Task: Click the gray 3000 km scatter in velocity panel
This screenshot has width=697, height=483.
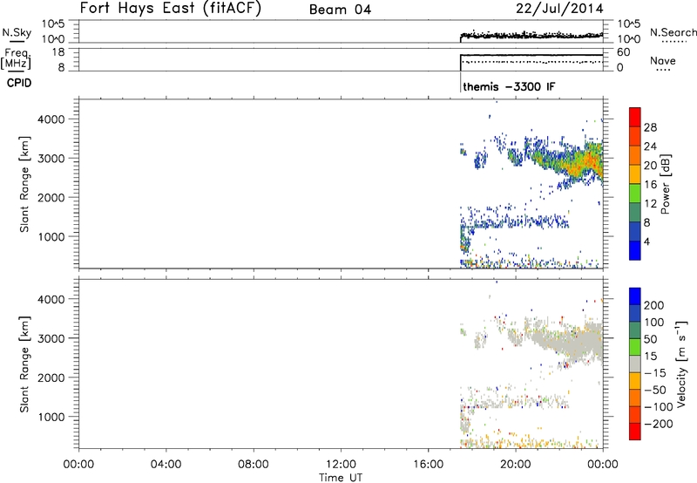Action: (569, 342)
